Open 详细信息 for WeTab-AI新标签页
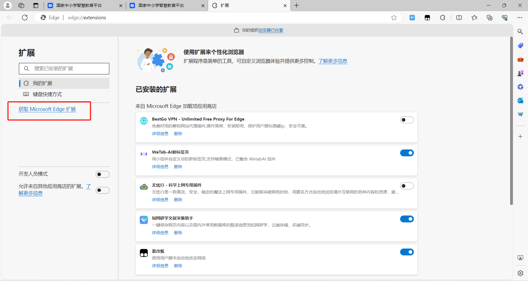The width and height of the screenshot is (528, 281). tap(160, 167)
